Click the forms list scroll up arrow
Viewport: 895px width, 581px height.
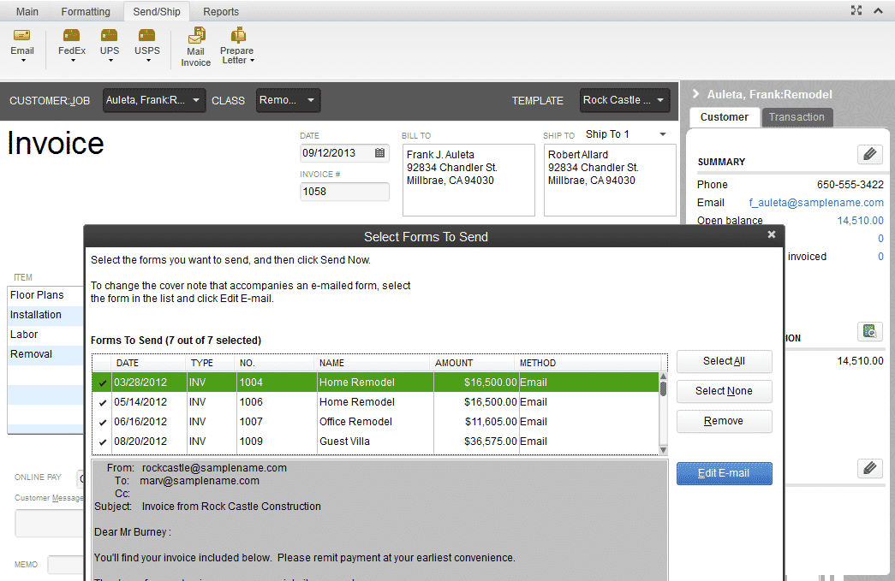tap(663, 376)
